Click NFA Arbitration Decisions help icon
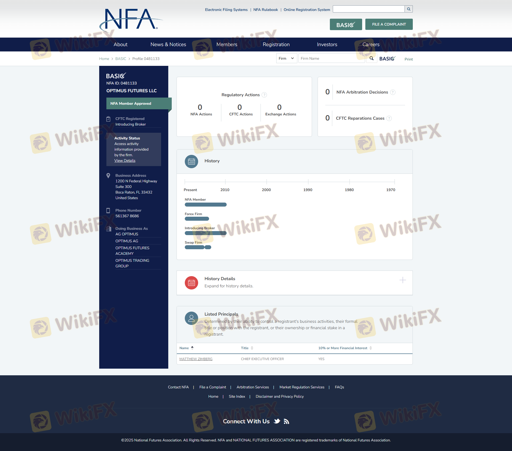The height and width of the screenshot is (451, 512). (393, 92)
